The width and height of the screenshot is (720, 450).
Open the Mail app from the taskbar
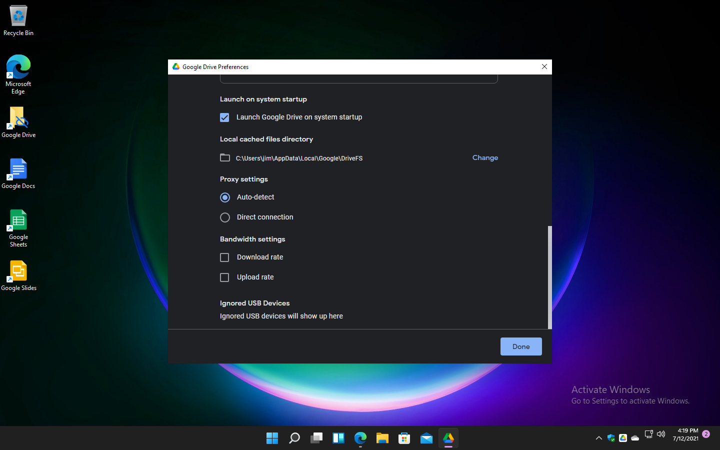[426, 438]
